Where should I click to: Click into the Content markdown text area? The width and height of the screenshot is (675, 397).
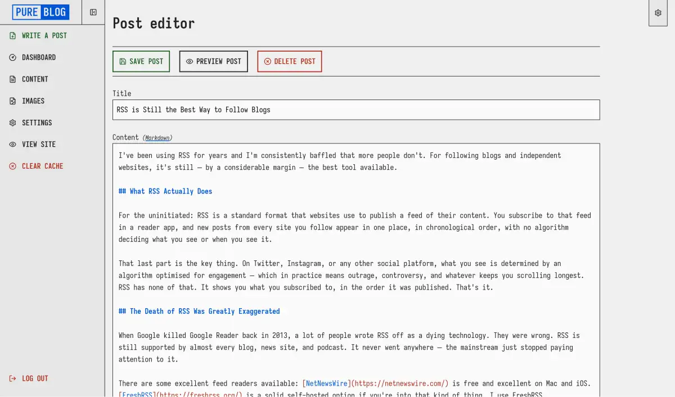(x=356, y=270)
